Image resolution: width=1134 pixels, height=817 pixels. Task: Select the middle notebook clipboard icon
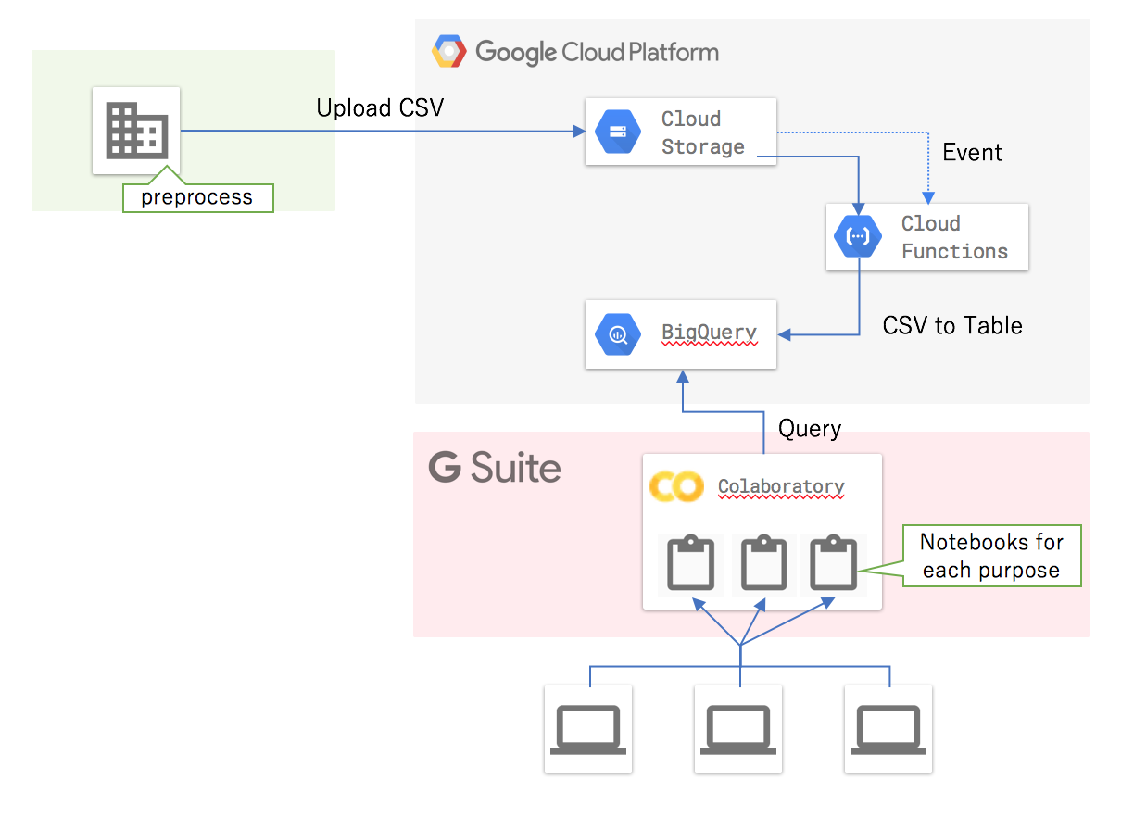point(762,562)
